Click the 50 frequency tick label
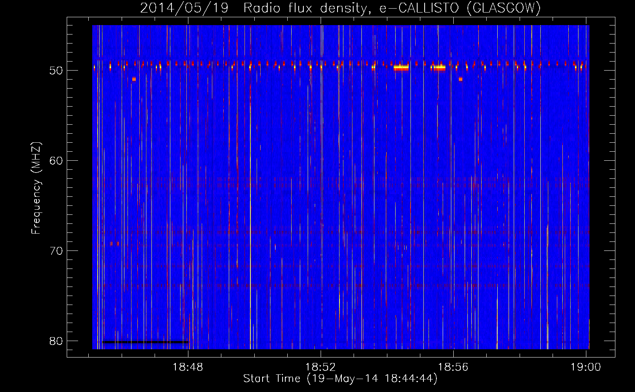The image size is (635, 392). point(57,71)
